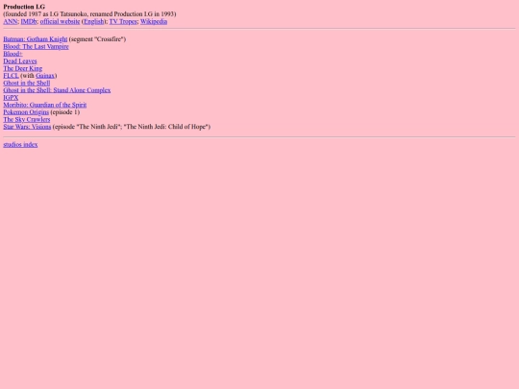Screen dimensions: 519x389
Task: Open the Wikipedia link
Action: click(154, 21)
